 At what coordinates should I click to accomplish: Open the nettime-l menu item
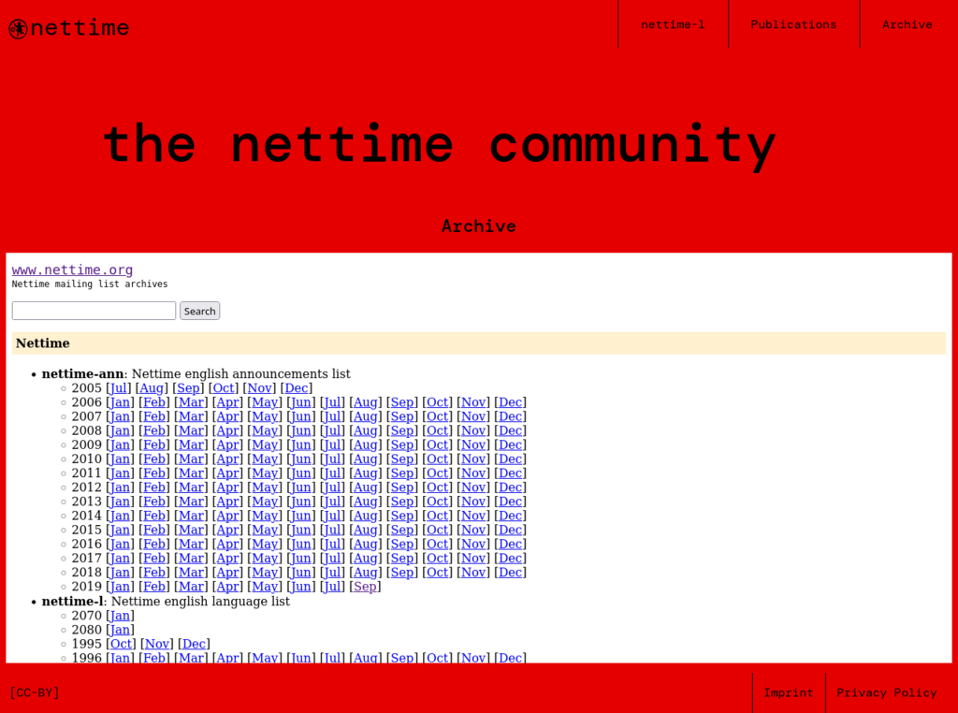point(673,24)
